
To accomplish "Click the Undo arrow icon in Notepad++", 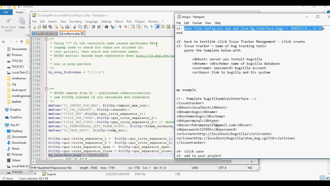I will point(93,27).
